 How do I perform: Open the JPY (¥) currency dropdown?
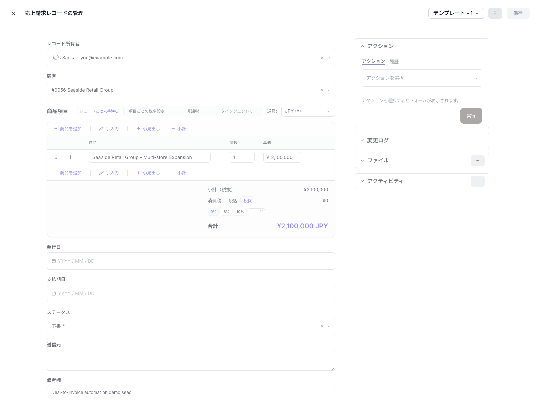(x=308, y=111)
